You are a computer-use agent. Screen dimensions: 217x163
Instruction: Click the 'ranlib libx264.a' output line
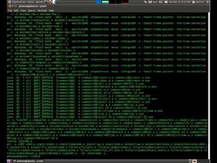[x=19, y=141]
